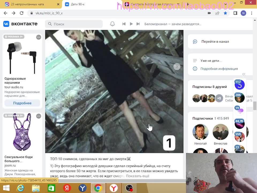Open chat bubble with 23 unread
The height and width of the screenshot is (193, 257).
tap(240, 149)
